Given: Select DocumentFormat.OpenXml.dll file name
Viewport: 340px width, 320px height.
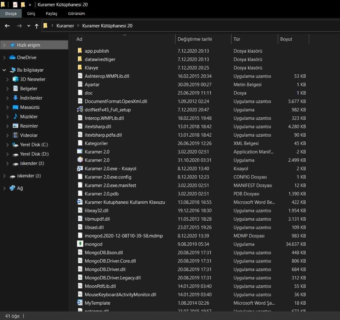Looking at the screenshot, I should (116, 101).
